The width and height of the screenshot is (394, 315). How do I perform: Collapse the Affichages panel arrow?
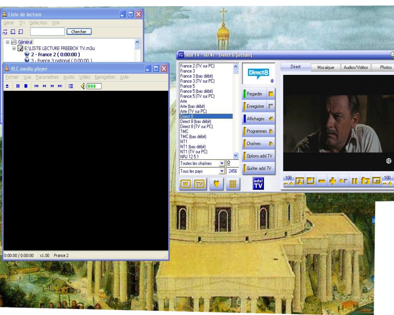pyautogui.click(x=271, y=119)
